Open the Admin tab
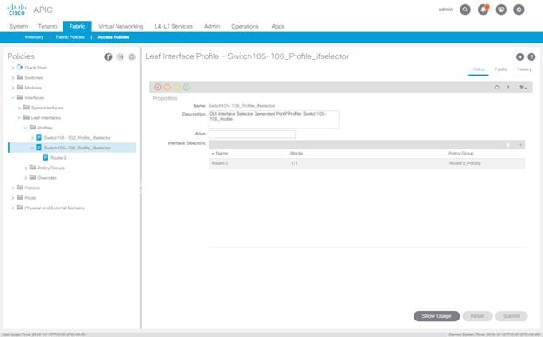 point(212,26)
